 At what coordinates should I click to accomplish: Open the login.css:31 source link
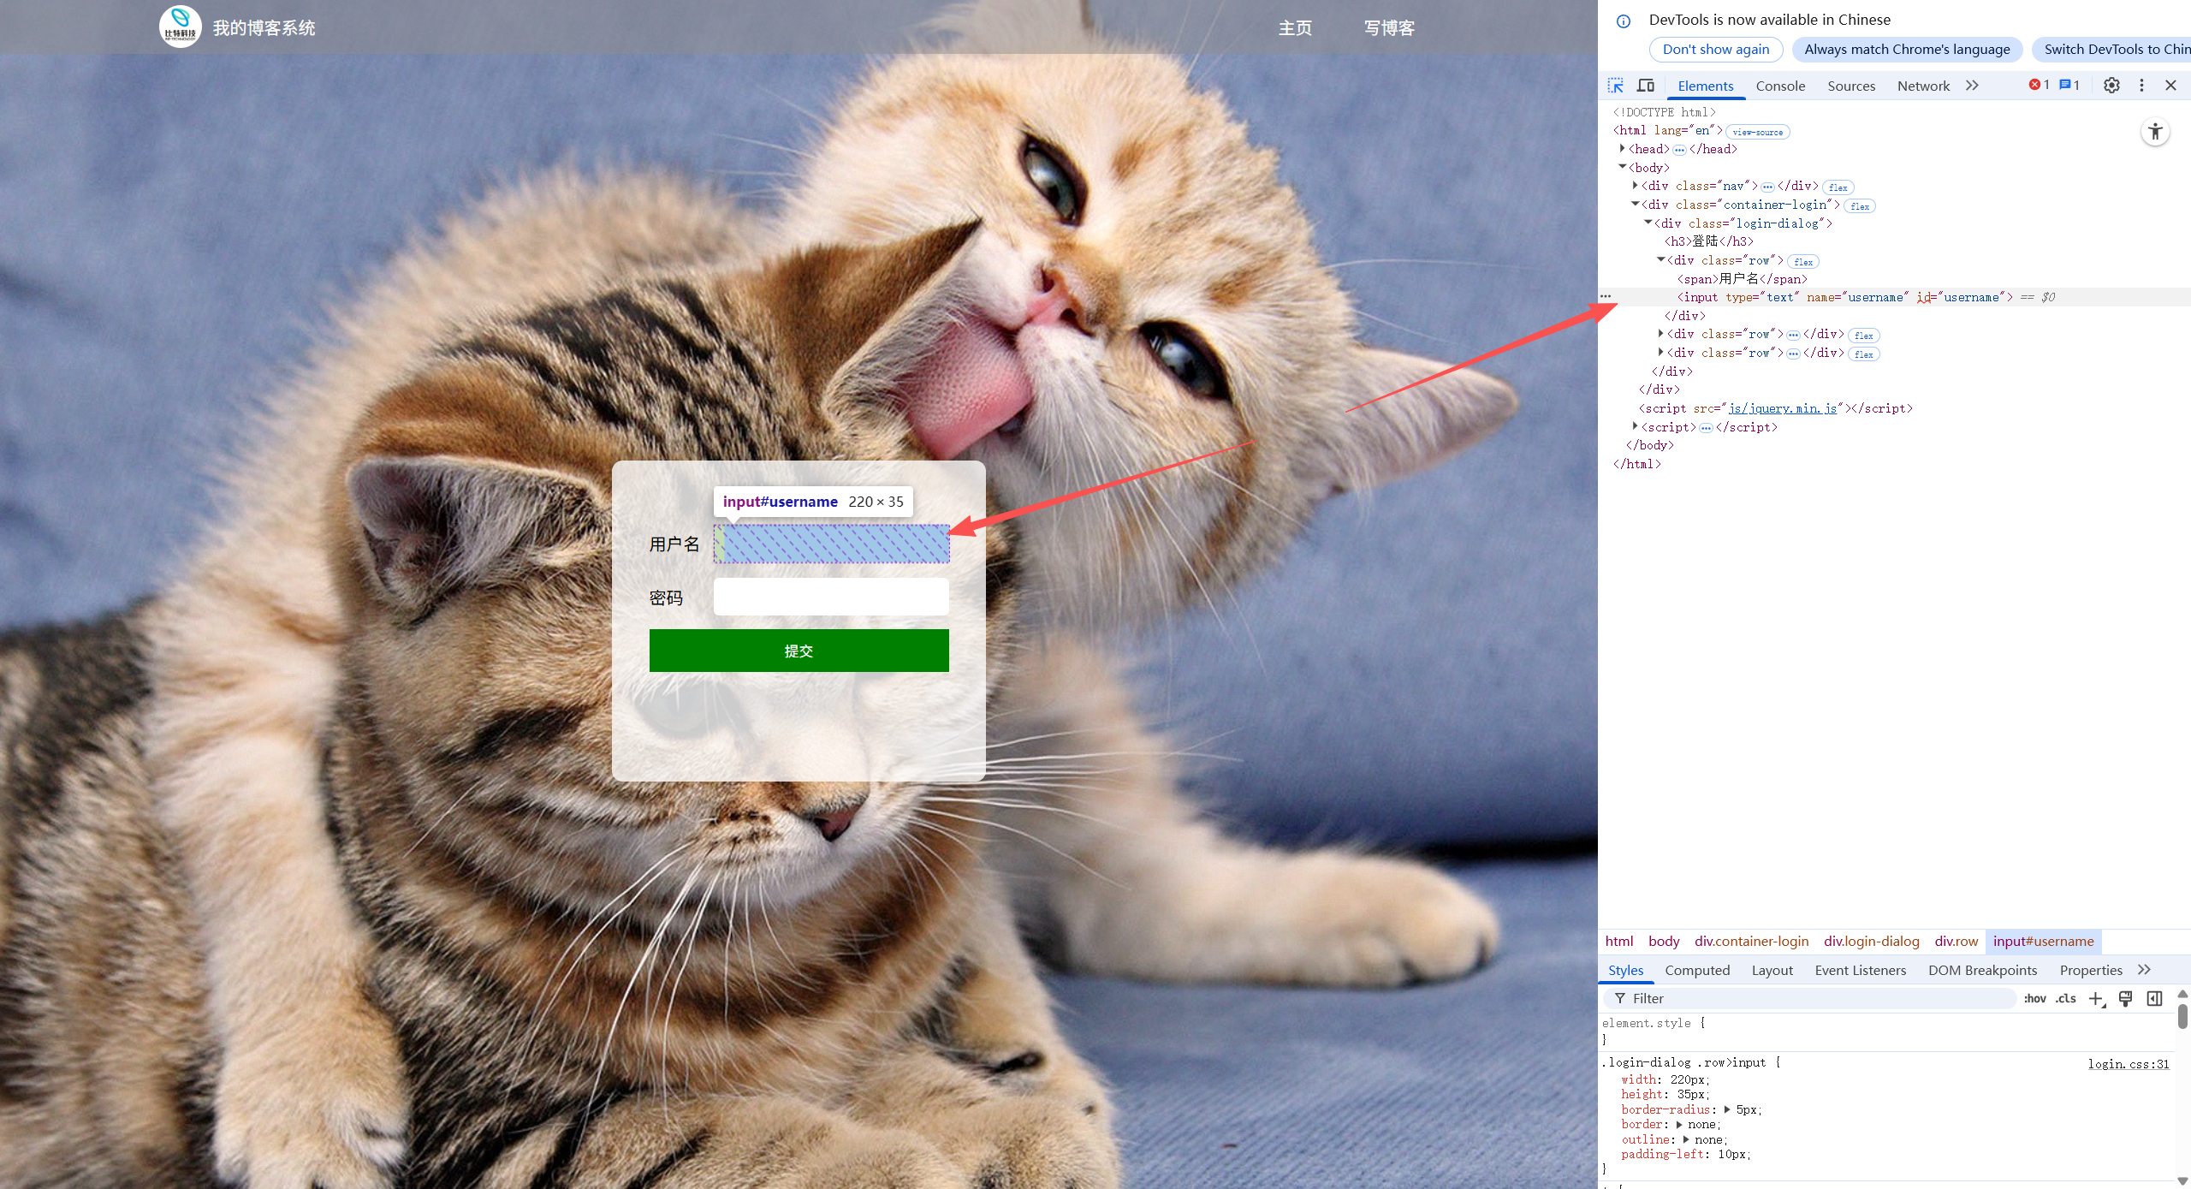(2128, 1064)
